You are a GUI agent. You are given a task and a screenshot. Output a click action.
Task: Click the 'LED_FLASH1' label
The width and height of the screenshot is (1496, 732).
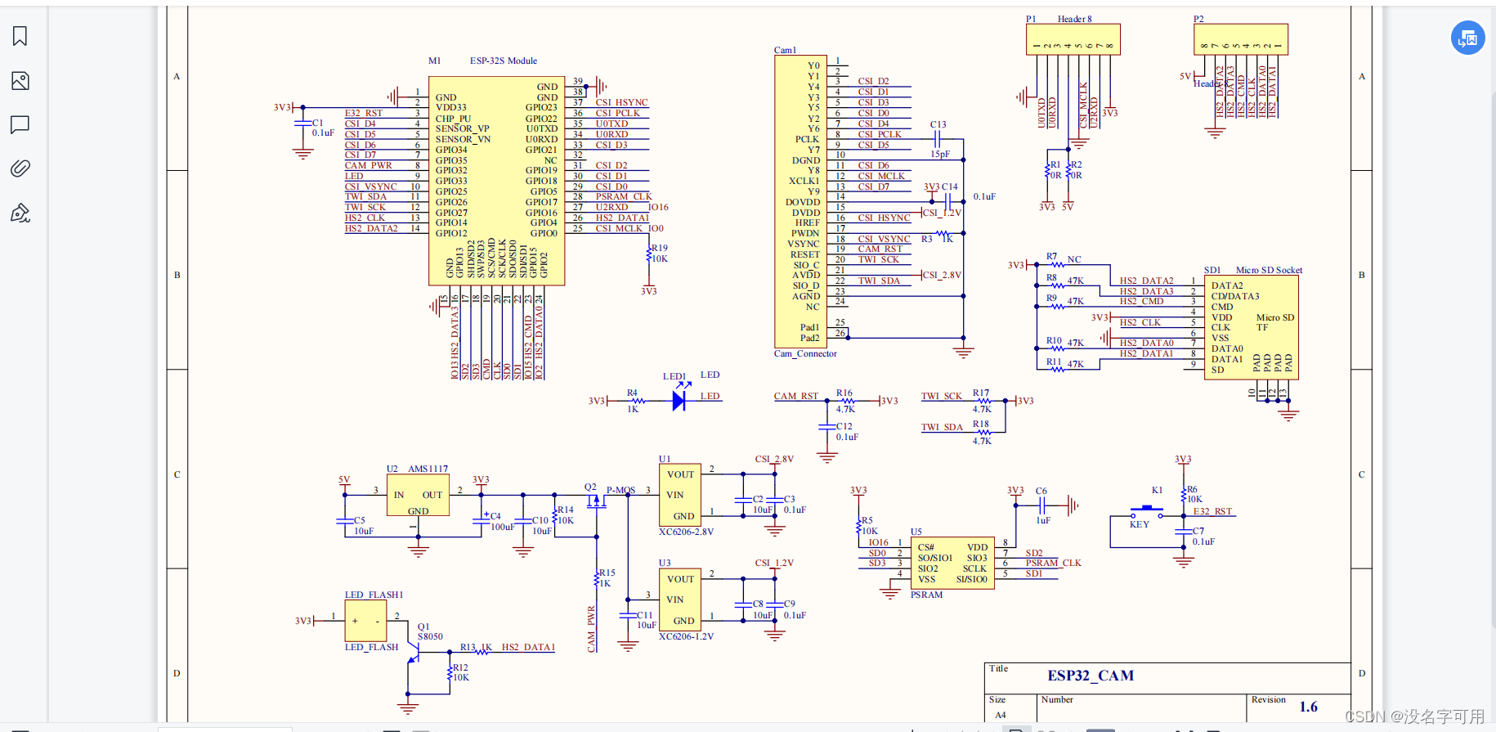pos(374,595)
